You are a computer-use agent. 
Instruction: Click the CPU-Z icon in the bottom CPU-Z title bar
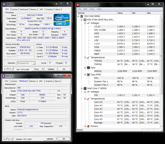point(4,76)
